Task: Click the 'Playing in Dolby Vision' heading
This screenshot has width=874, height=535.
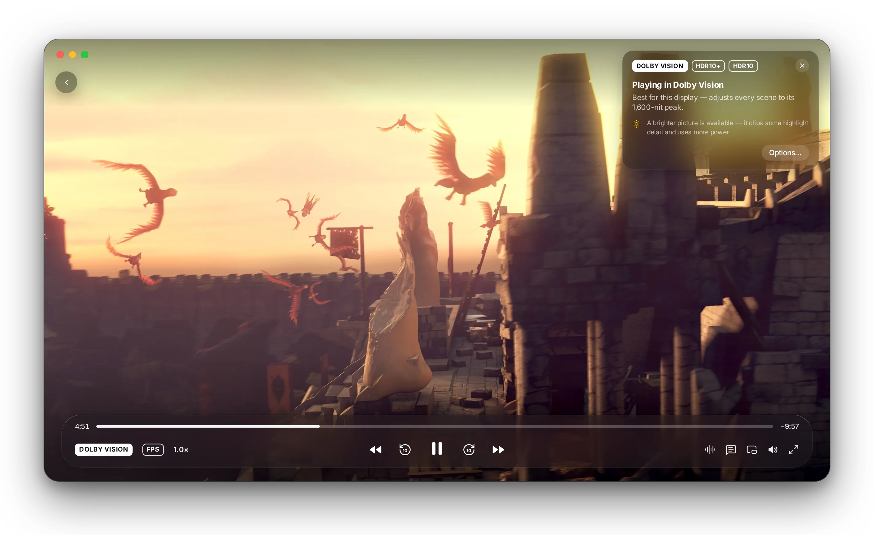Action: (x=678, y=85)
